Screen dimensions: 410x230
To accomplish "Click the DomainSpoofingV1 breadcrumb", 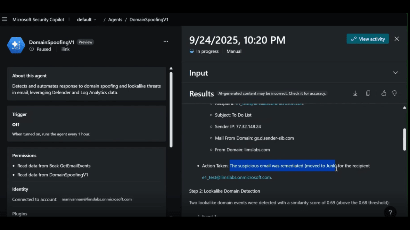I will [149, 19].
